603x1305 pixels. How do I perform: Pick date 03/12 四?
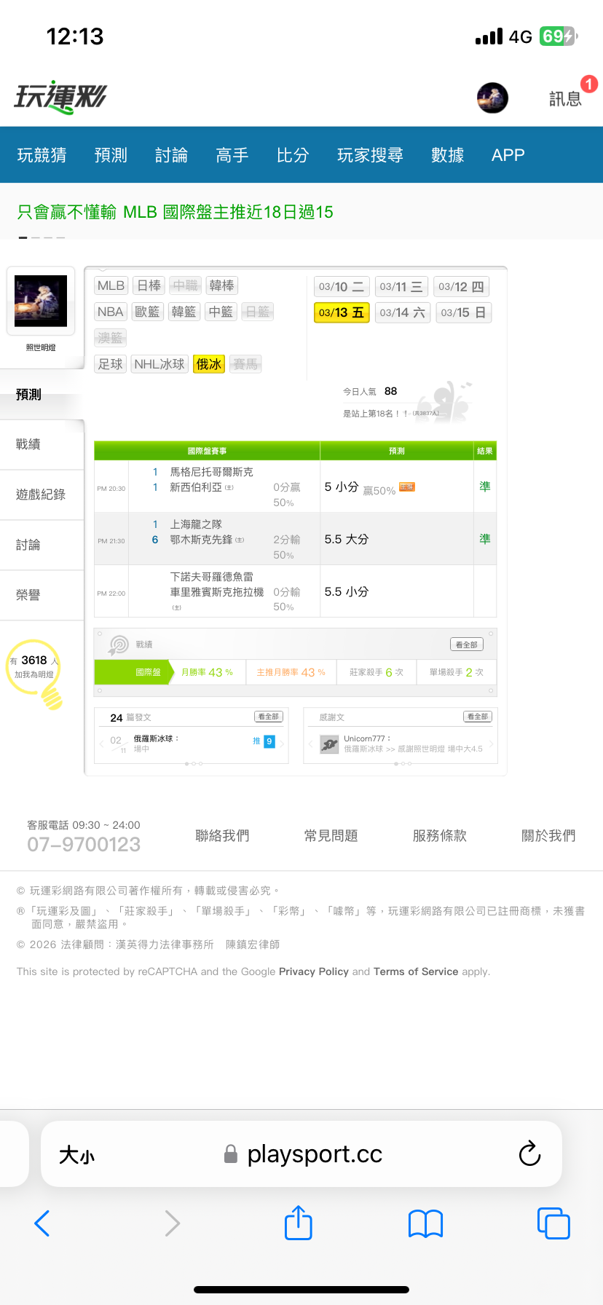tap(462, 287)
